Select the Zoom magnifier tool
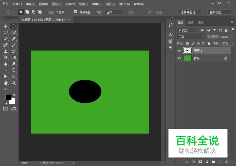The width and height of the screenshot is (236, 166). pyautogui.click(x=14, y=83)
